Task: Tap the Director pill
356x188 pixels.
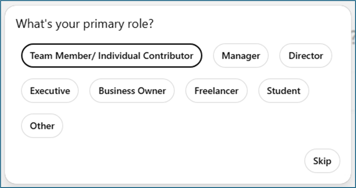Action: click(306, 56)
